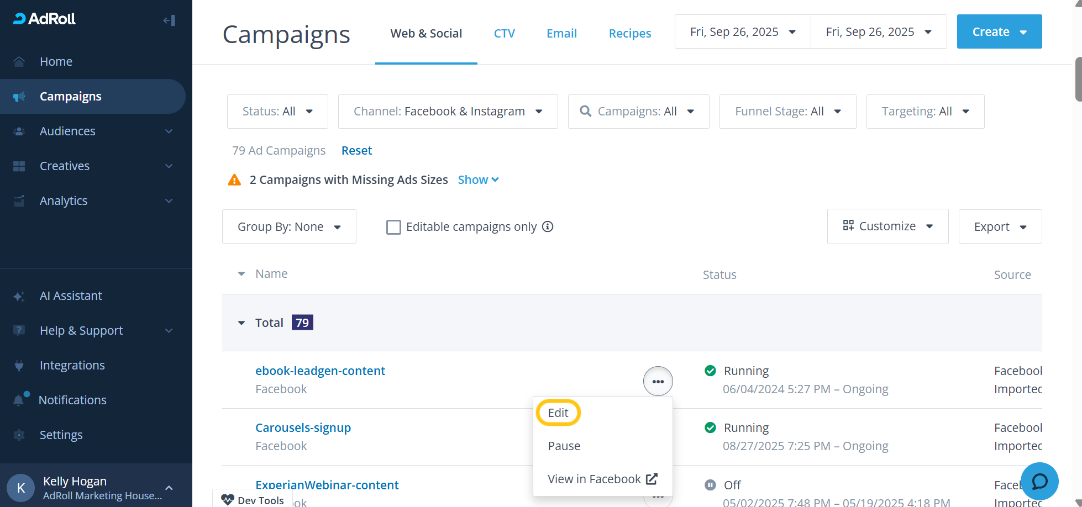Viewport: 1082px width, 507px height.
Task: Open the AI Assistant sparkle item
Action: pyautogui.click(x=20, y=296)
